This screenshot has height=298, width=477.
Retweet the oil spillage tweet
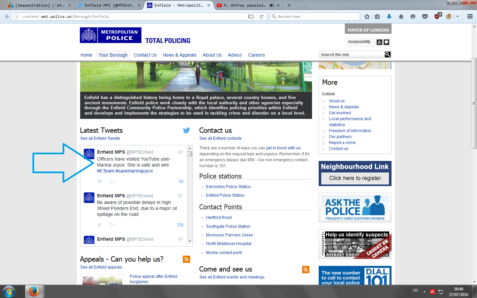(113, 225)
